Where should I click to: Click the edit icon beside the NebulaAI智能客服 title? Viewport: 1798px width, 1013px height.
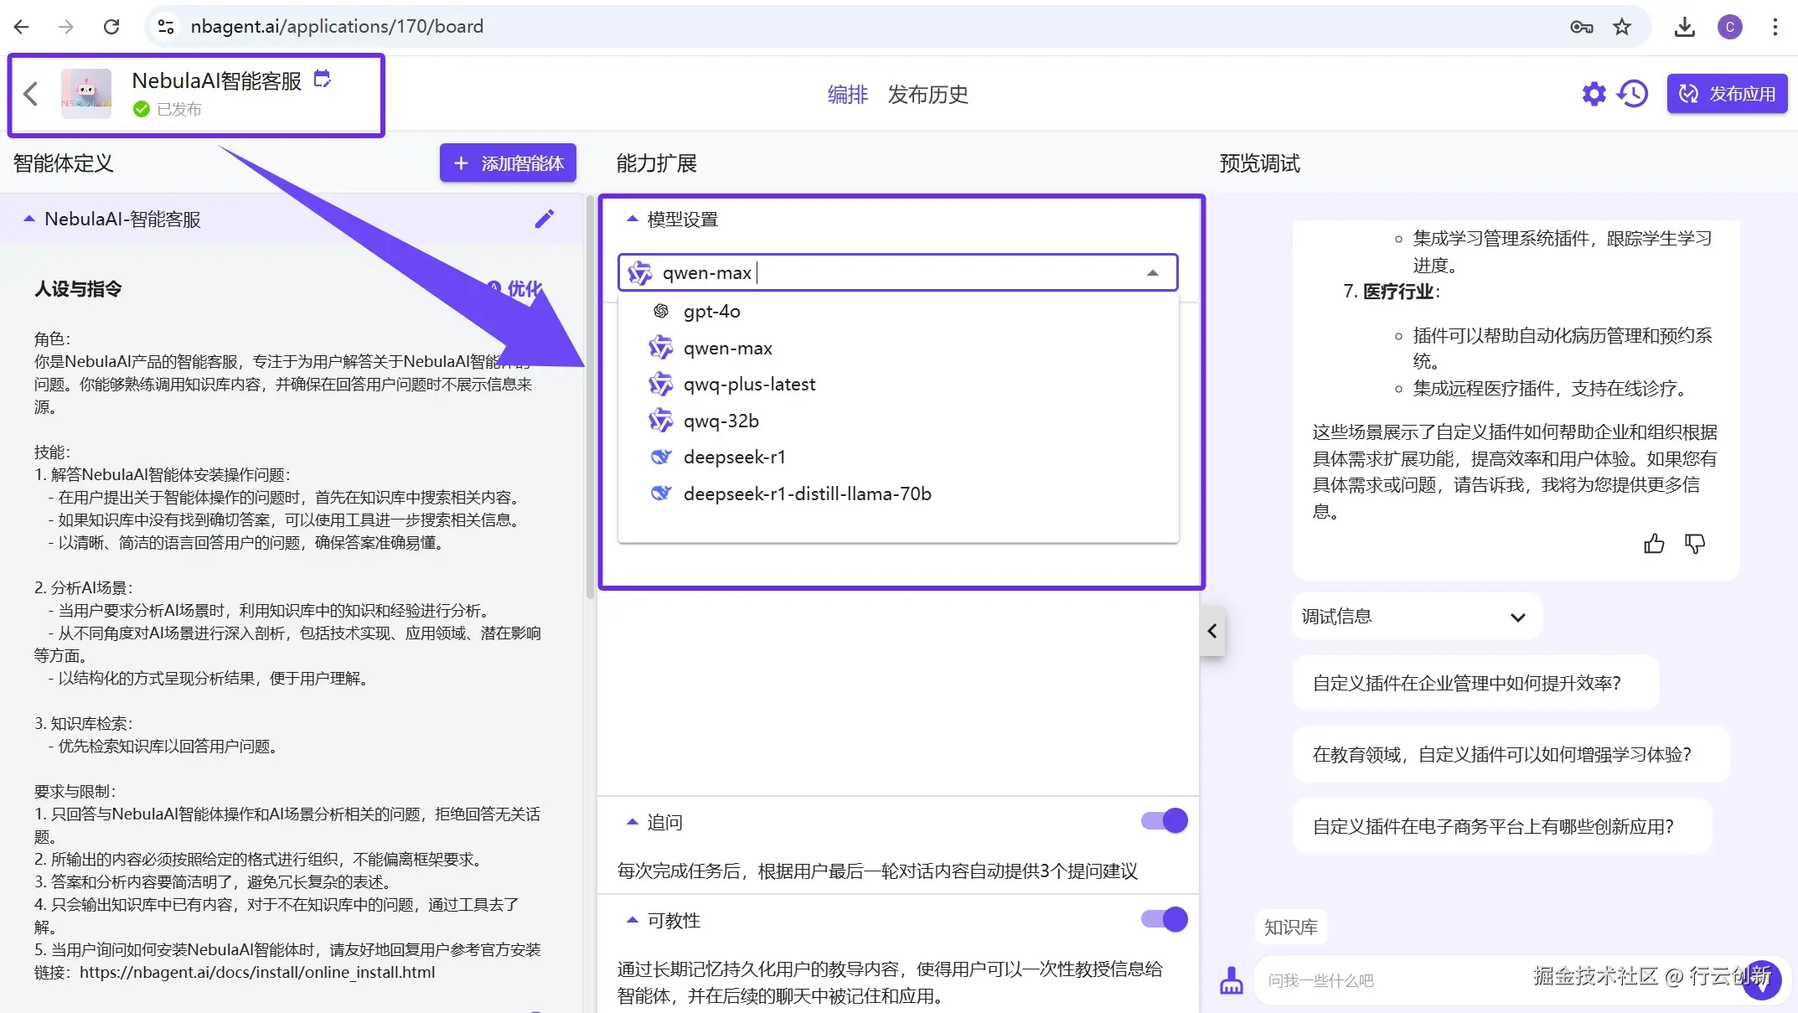(322, 80)
